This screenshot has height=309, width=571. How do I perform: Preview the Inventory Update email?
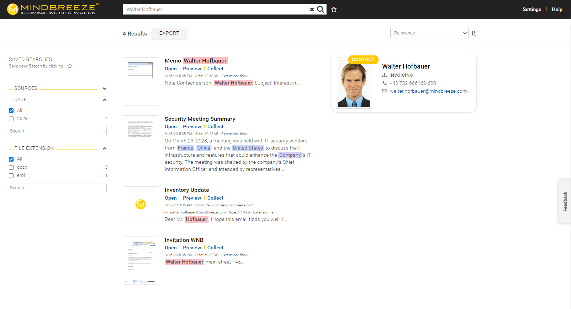pos(192,198)
